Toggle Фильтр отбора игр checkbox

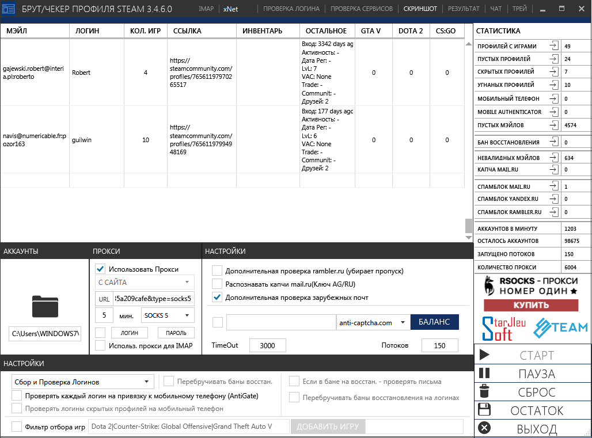17,426
